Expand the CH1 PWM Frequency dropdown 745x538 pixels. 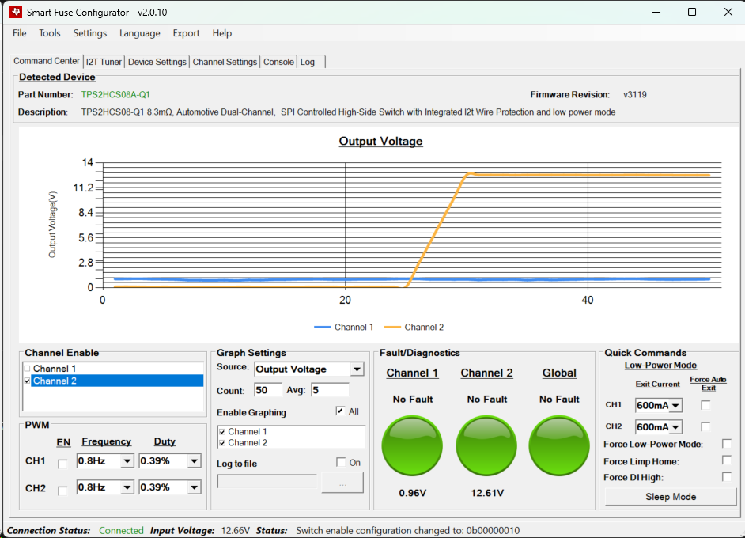(x=127, y=461)
